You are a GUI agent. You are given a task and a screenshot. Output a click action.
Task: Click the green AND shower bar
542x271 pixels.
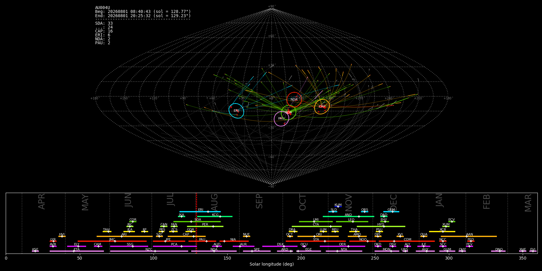348,216
